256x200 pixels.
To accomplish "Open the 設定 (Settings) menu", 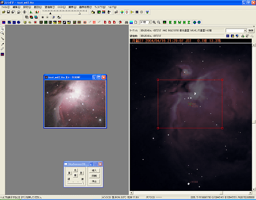I will (x=27, y=7).
